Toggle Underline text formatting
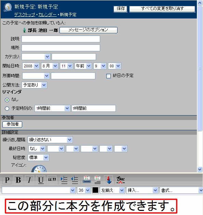 coord(41,180)
